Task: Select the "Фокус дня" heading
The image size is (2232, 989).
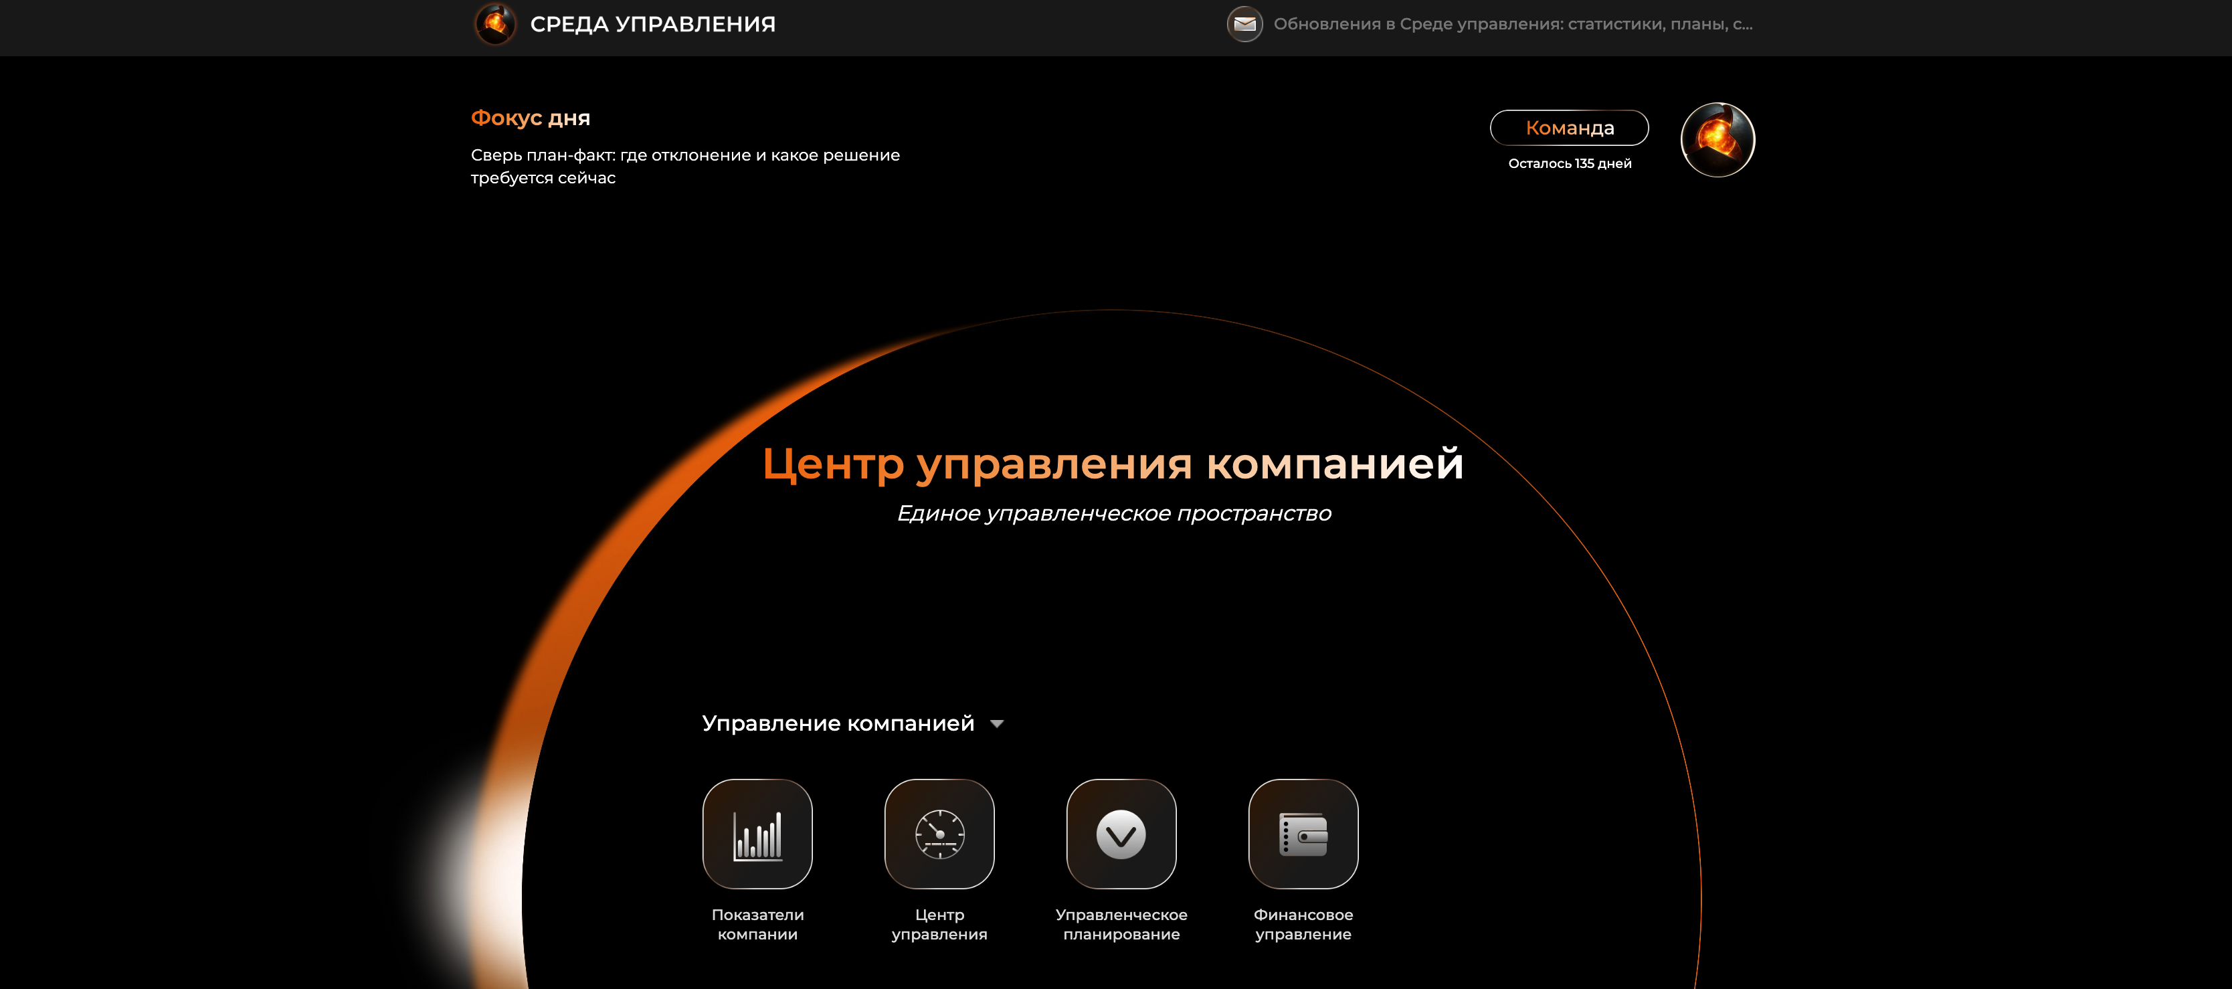Action: [529, 118]
